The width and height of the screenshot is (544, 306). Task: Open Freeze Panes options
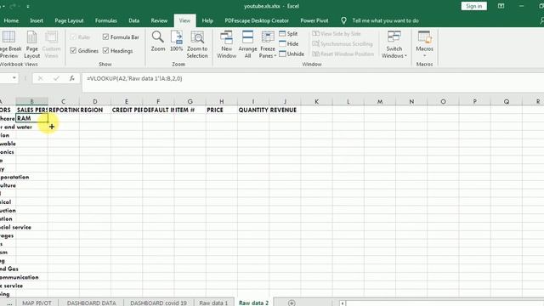pyautogui.click(x=268, y=44)
